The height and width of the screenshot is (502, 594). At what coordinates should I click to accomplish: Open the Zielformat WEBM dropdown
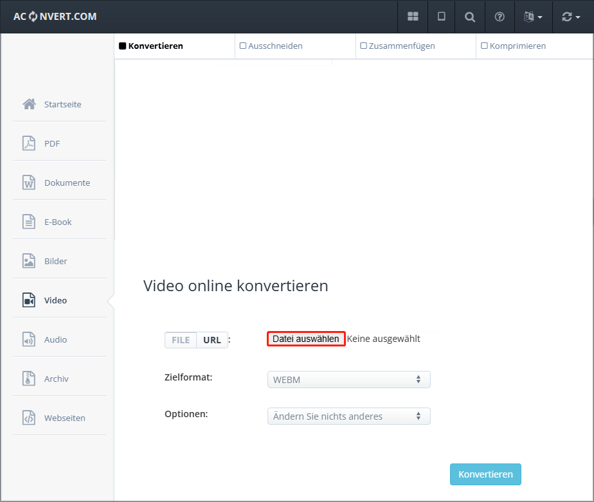[x=348, y=380]
